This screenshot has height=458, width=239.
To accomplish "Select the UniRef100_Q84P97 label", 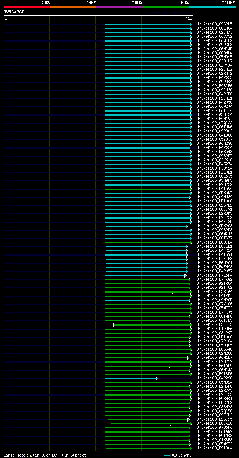I will (214, 333).
